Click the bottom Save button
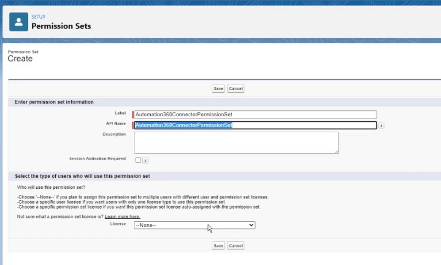 point(218,246)
